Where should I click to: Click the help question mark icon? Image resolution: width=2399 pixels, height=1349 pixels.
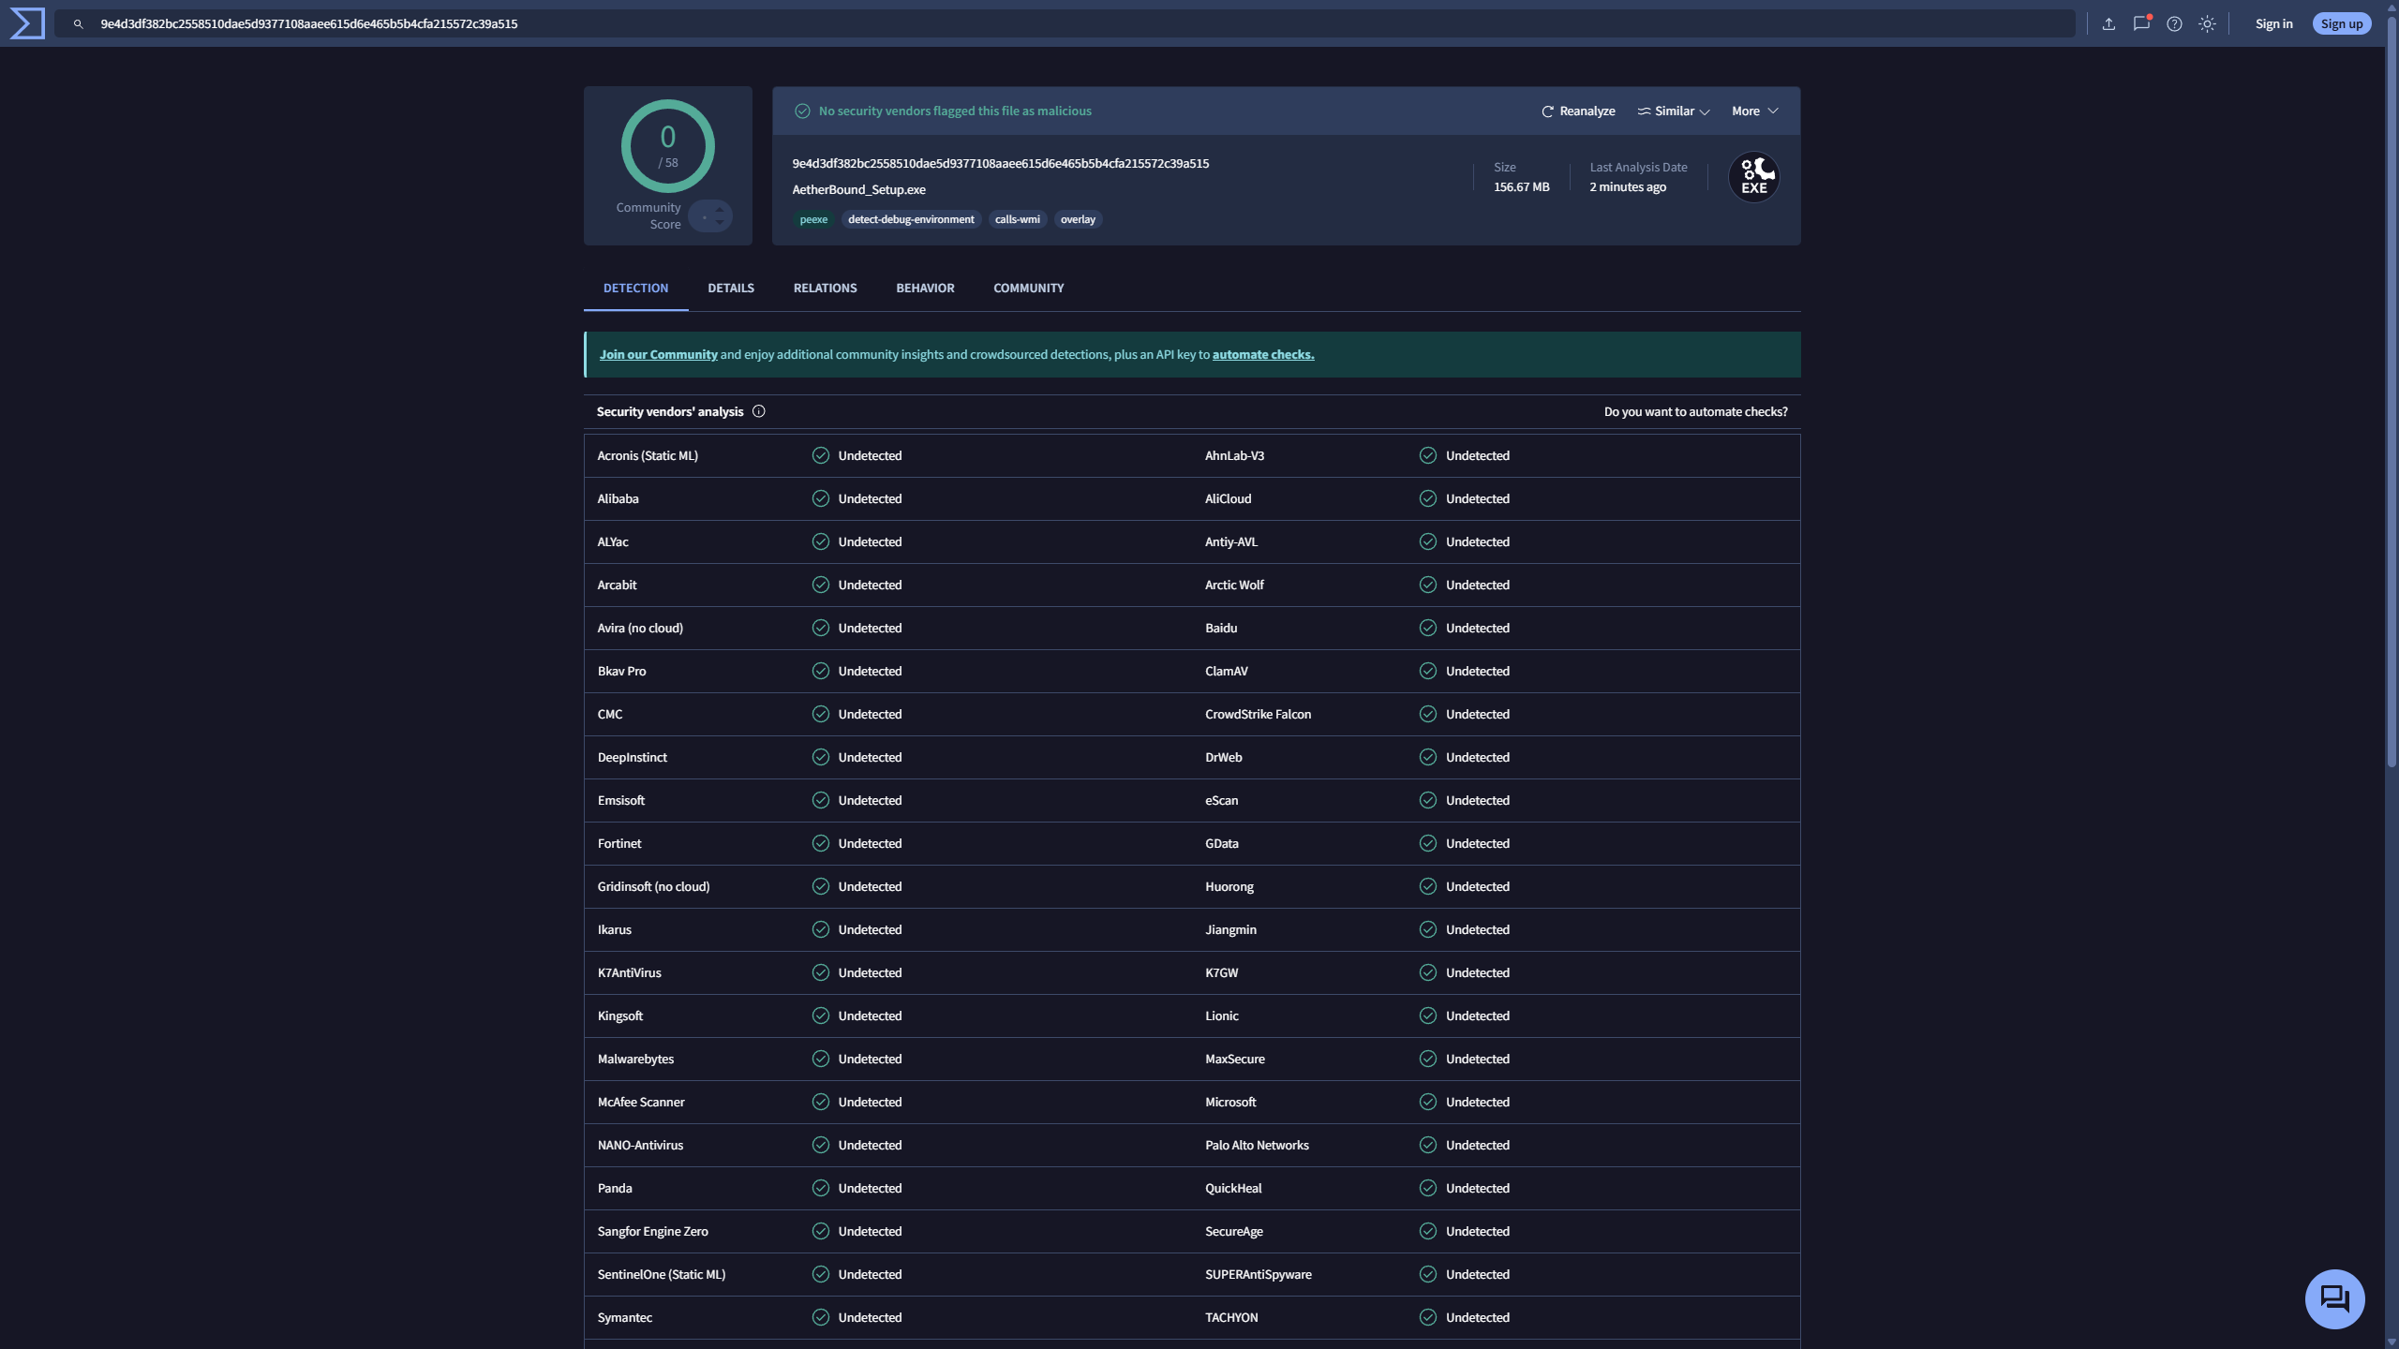[x=2174, y=23]
